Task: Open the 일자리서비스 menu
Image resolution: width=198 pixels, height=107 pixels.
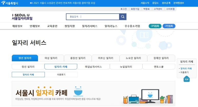Action: click(x=90, y=26)
